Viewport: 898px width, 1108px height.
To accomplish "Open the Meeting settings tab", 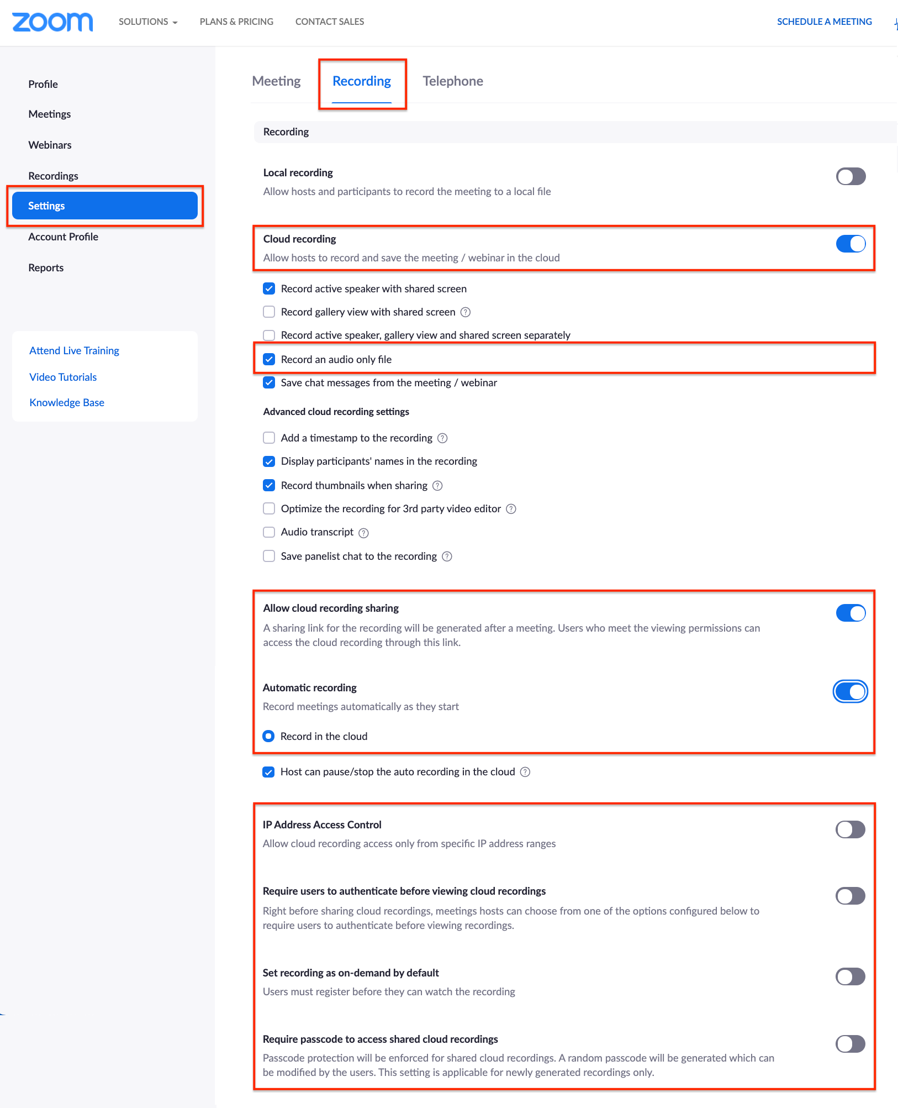I will click(x=276, y=81).
